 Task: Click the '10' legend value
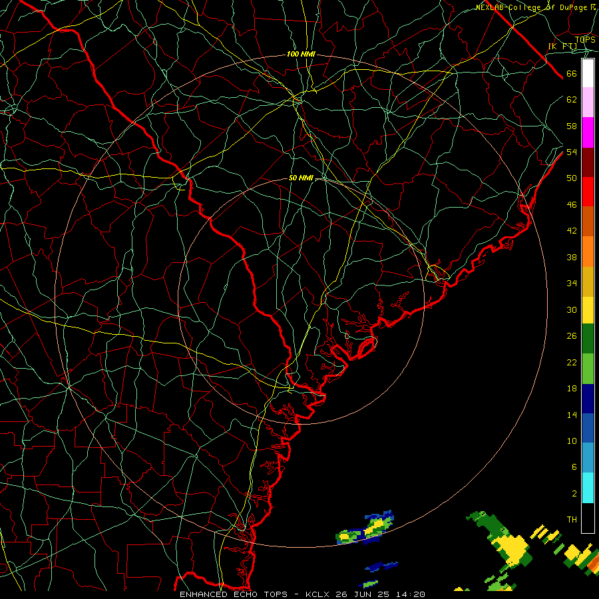(572, 441)
